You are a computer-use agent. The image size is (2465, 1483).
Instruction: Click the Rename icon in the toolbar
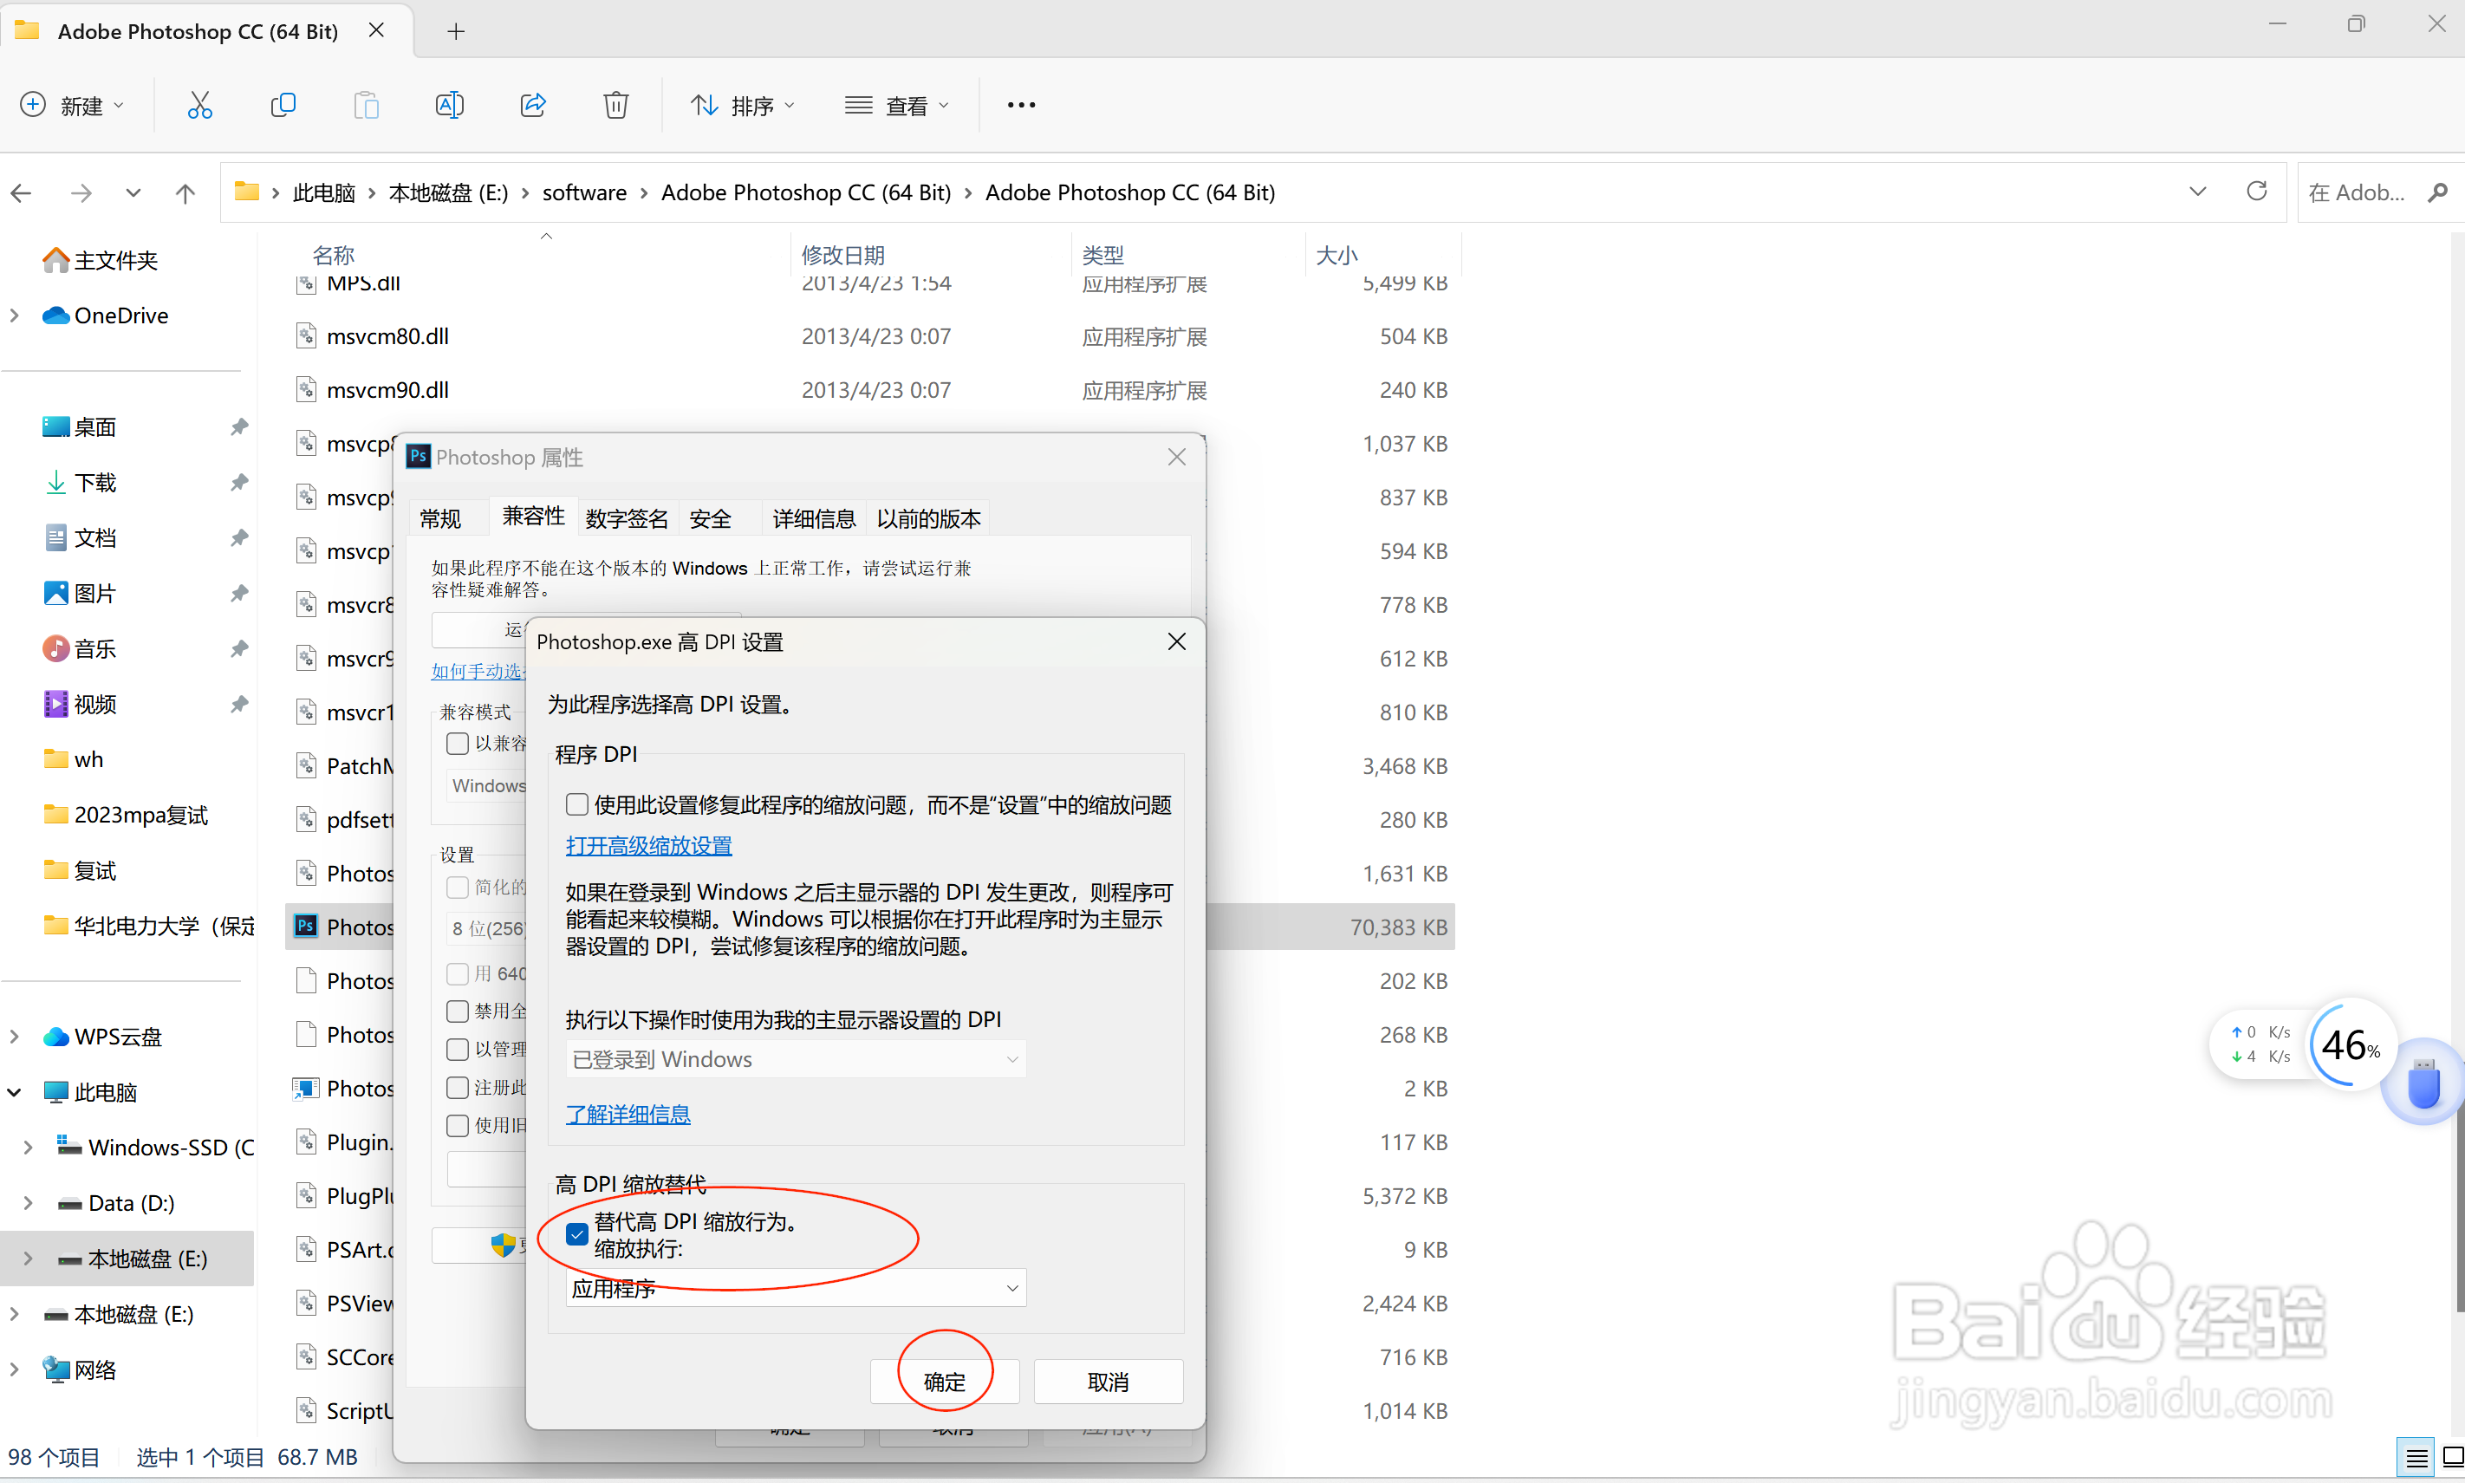pos(450,105)
